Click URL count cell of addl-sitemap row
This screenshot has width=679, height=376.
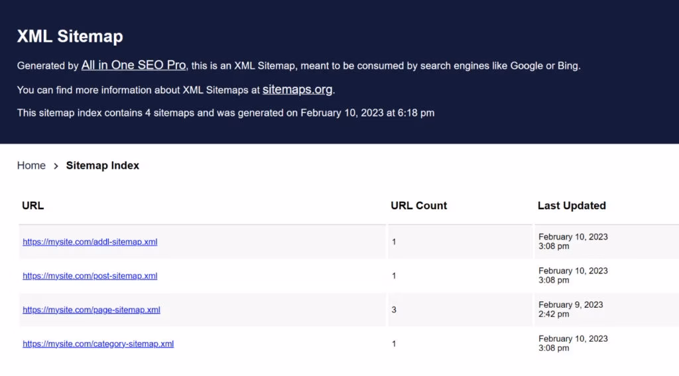[x=394, y=242]
